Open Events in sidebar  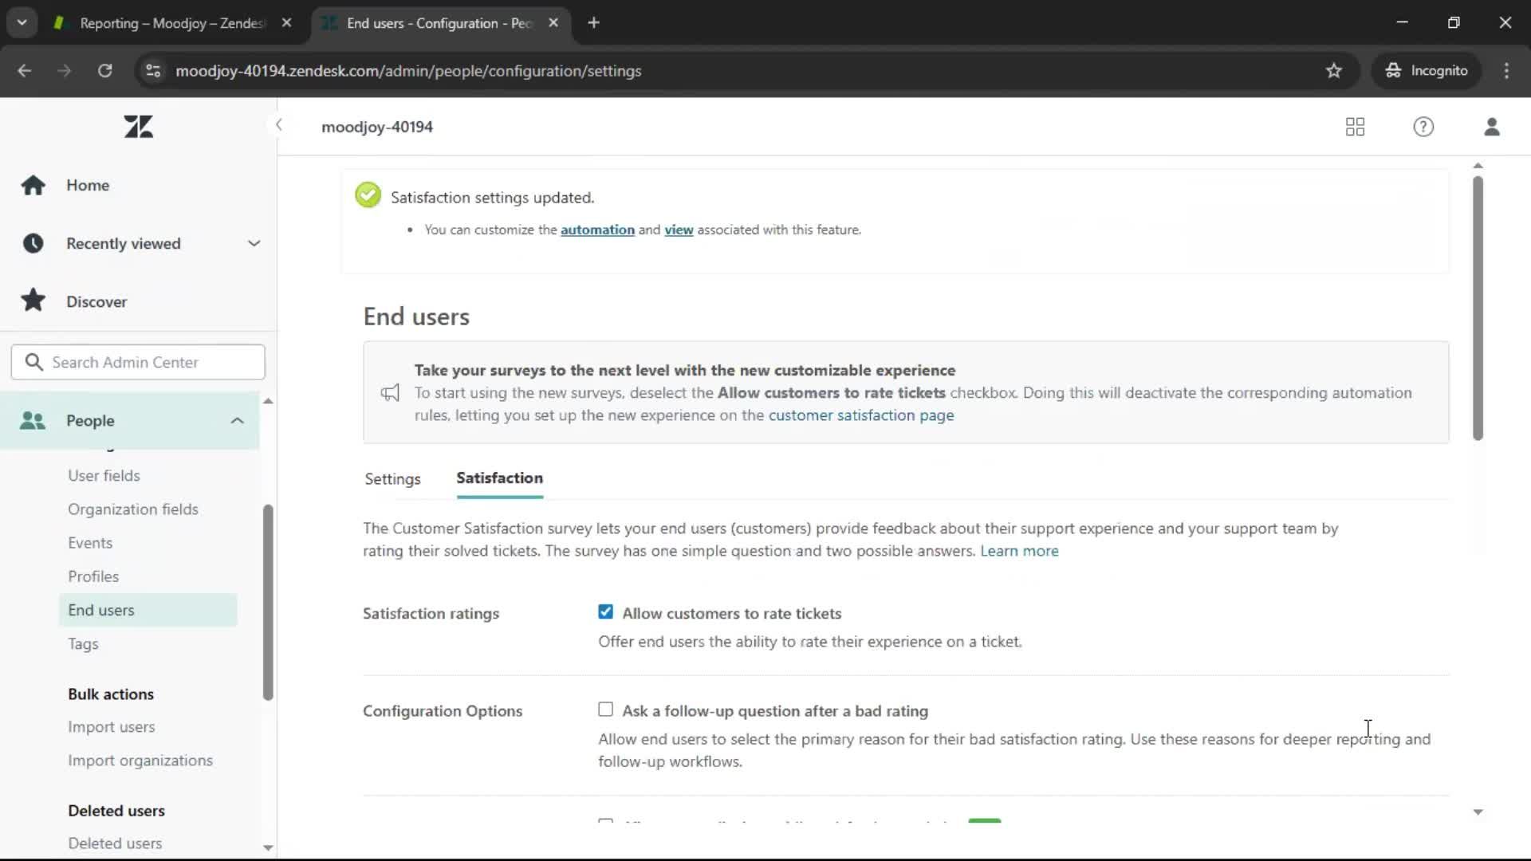point(90,543)
